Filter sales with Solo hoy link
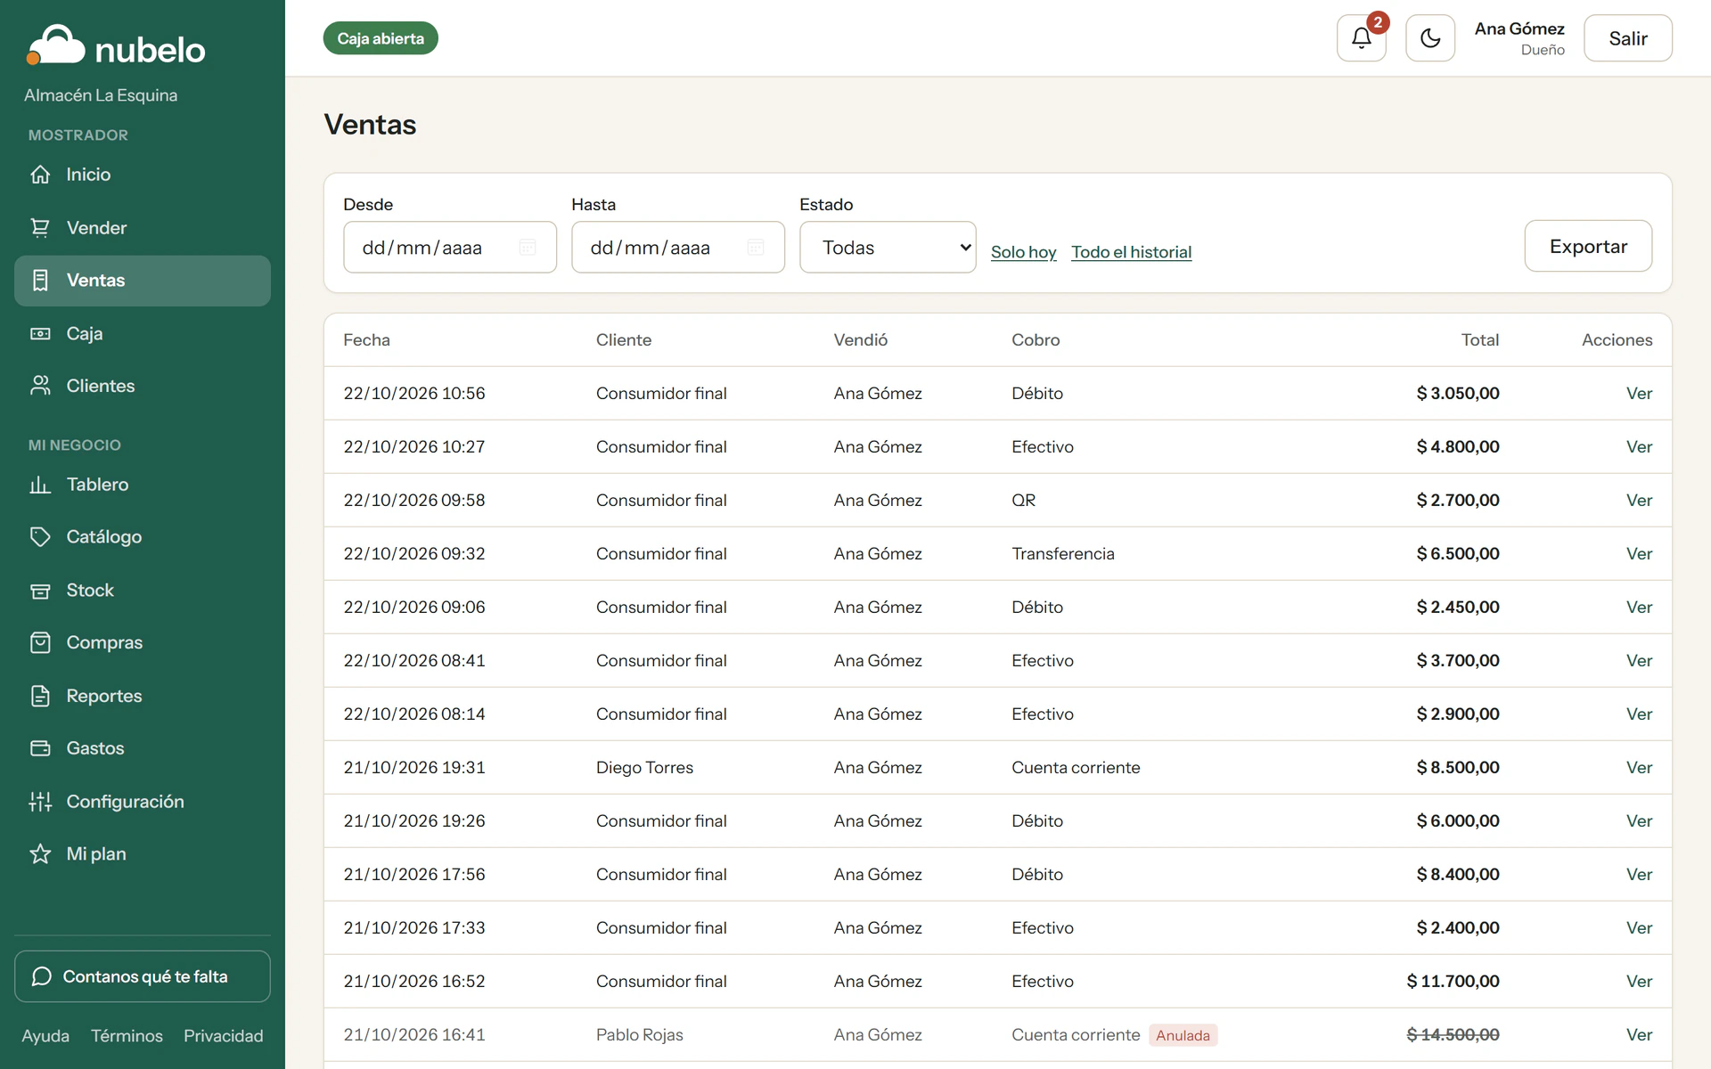1711x1069 pixels. click(1023, 252)
